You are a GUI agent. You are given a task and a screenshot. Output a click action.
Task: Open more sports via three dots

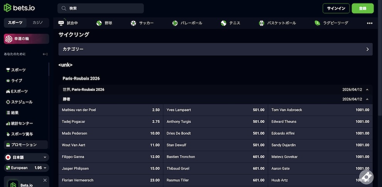click(370, 23)
